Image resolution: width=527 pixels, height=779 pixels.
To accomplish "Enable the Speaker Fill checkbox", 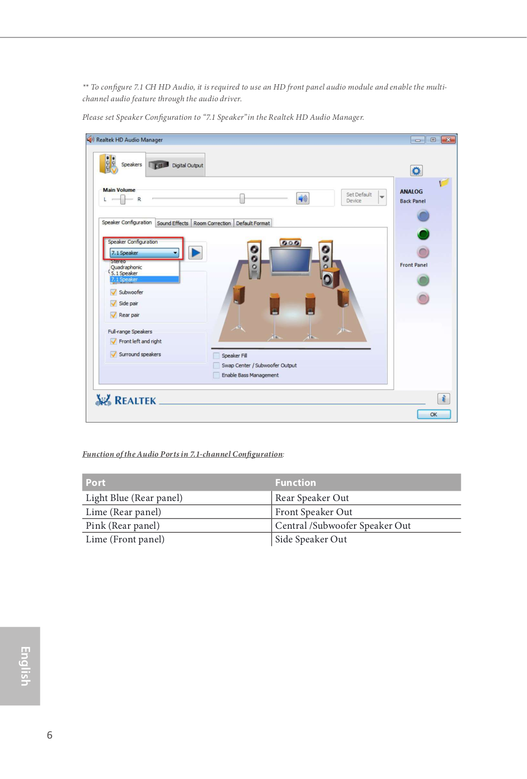I will click(x=216, y=356).
